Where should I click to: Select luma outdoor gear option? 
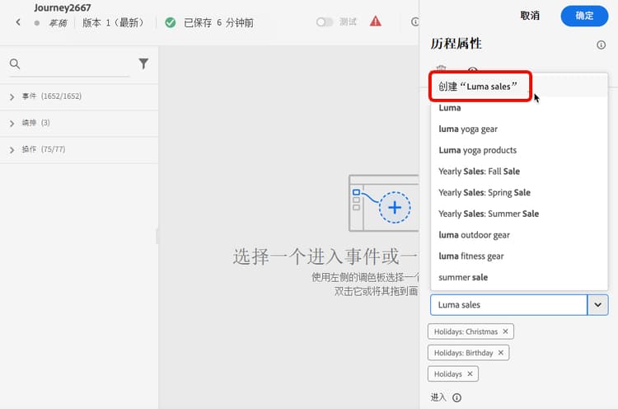(x=518, y=235)
